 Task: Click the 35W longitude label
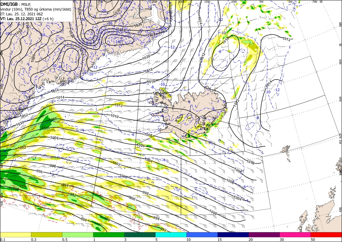click(100, 2)
